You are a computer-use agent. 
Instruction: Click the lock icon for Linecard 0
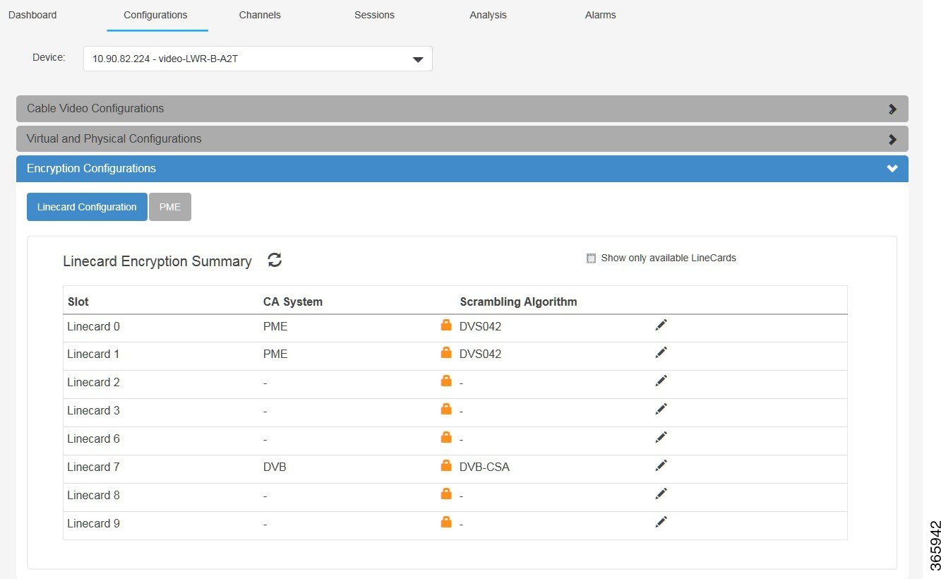446,324
